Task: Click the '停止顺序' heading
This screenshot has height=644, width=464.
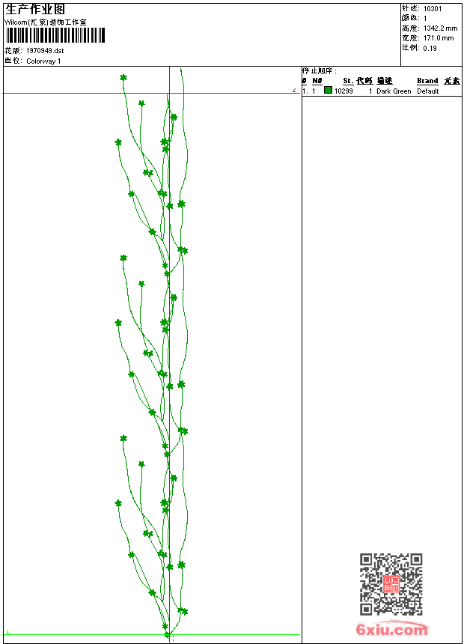Action: [319, 70]
